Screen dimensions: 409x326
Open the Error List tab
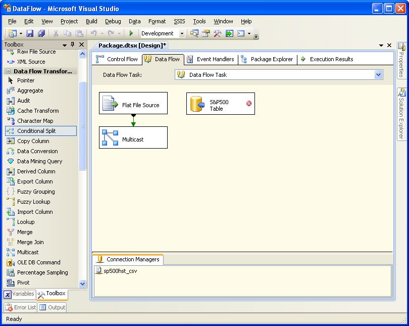pyautogui.click(x=20, y=307)
